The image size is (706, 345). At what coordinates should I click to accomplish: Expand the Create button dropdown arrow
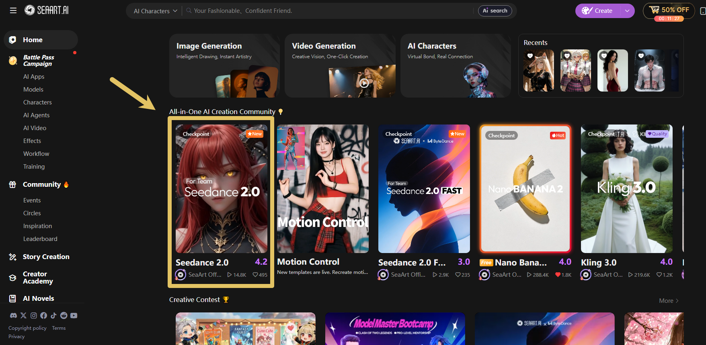(x=627, y=11)
